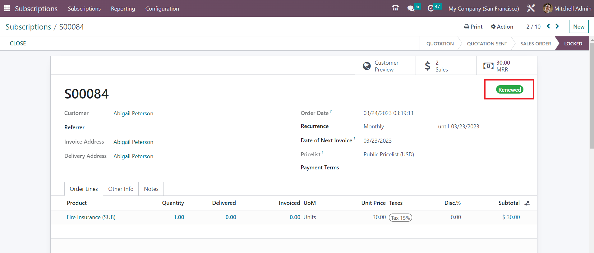Click the MRR money bill icon
This screenshot has width=594, height=253.
pyautogui.click(x=488, y=66)
